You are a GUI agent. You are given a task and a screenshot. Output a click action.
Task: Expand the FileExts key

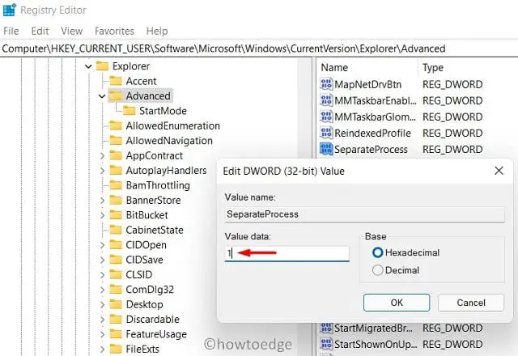click(102, 349)
